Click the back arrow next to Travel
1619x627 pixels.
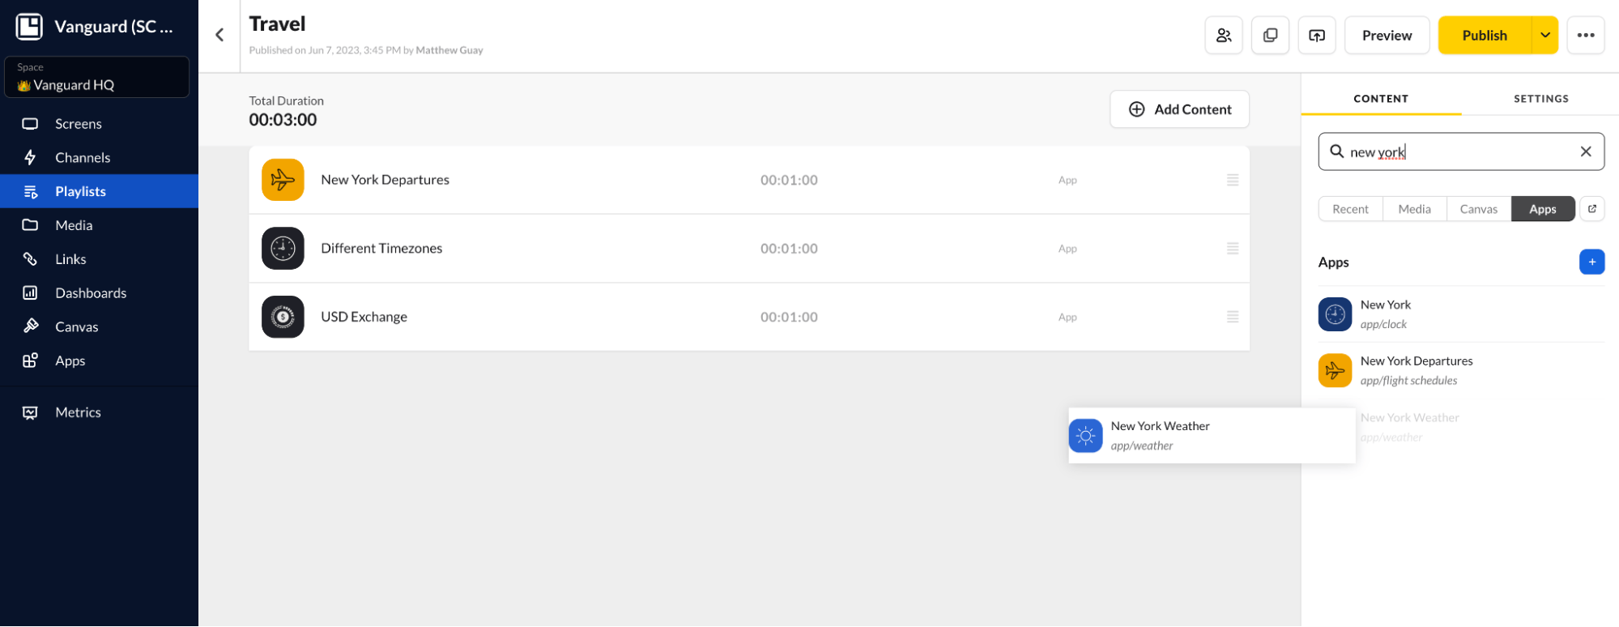219,35
